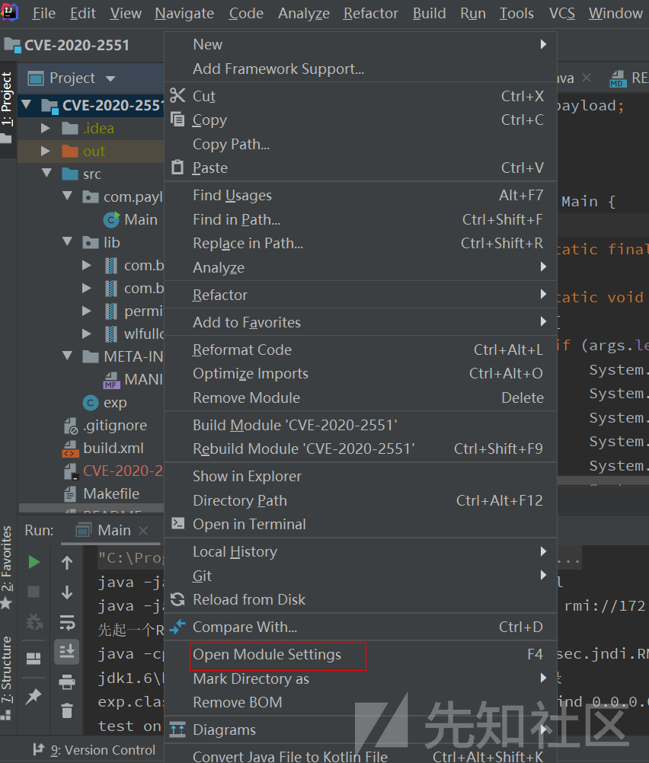Click the Pin Tab icon

tap(34, 696)
